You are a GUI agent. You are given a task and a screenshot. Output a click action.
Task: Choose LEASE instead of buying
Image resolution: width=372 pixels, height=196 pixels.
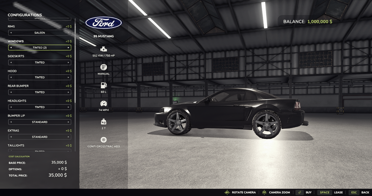[338, 192]
